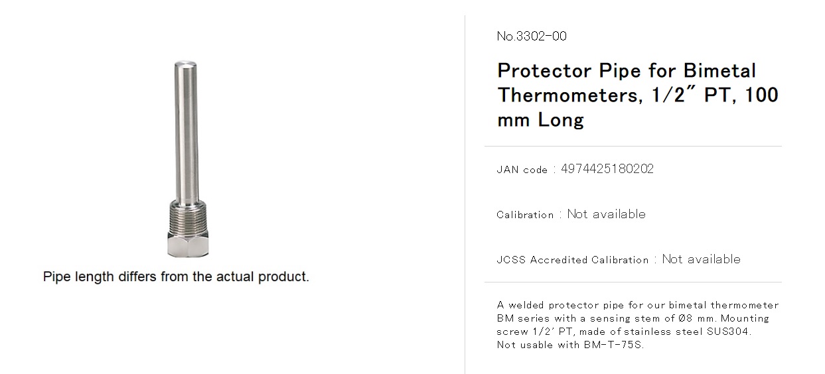Image resolution: width=825 pixels, height=374 pixels.
Task: Click the JCSS Accredited Calibration label
Action: pyautogui.click(x=573, y=260)
